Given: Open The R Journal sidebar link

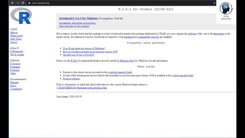Looking at the screenshot, I should pyautogui.click(x=17, y=54).
